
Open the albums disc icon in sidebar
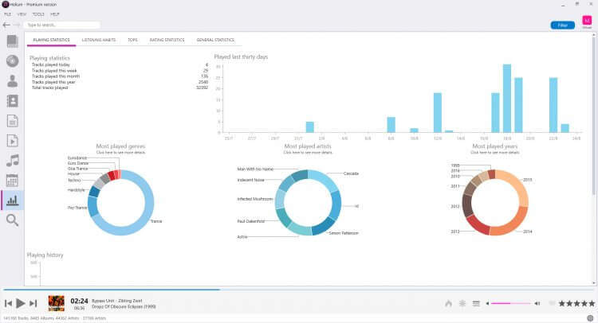pyautogui.click(x=12, y=61)
